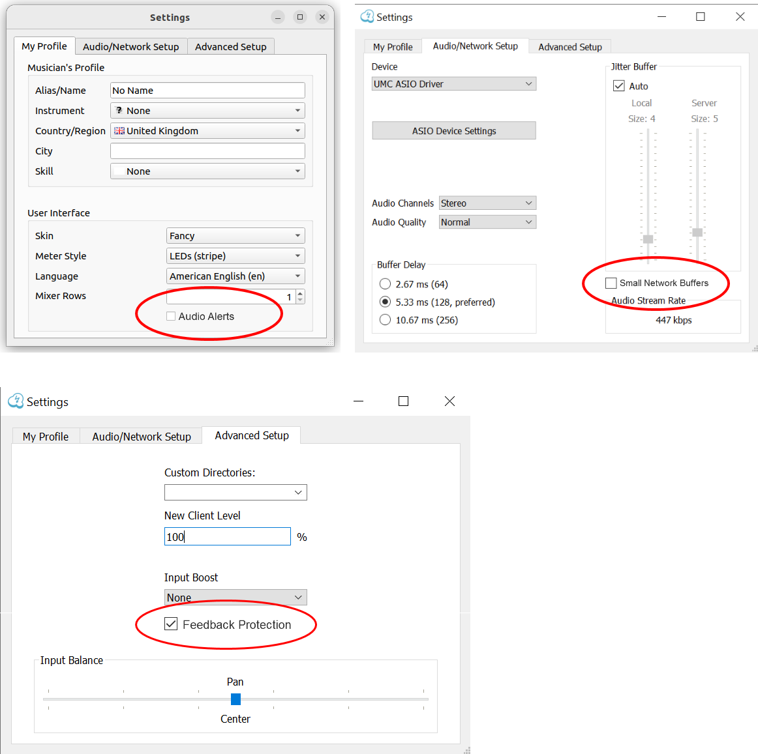
Task: Open the Custom Directories dropdown
Action: coord(235,492)
